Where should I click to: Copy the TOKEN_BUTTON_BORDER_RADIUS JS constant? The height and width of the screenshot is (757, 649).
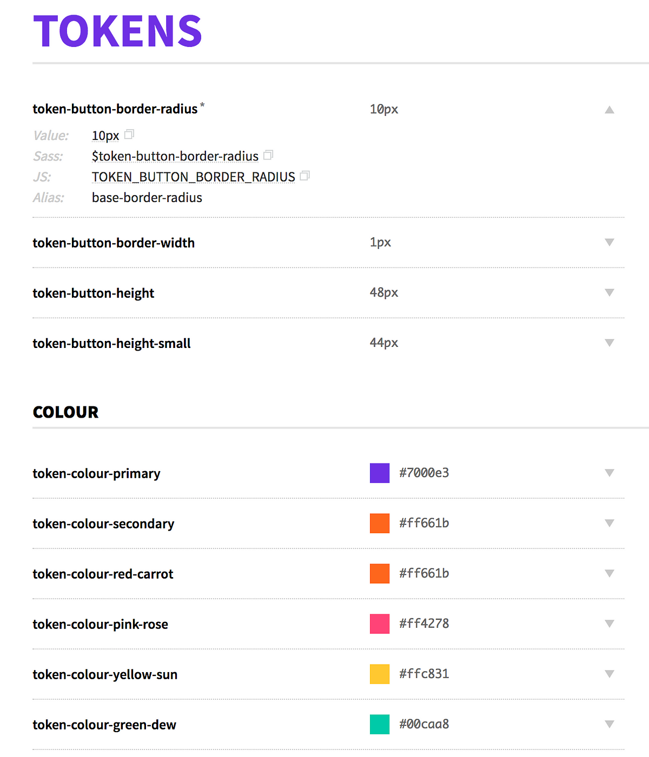coord(304,176)
